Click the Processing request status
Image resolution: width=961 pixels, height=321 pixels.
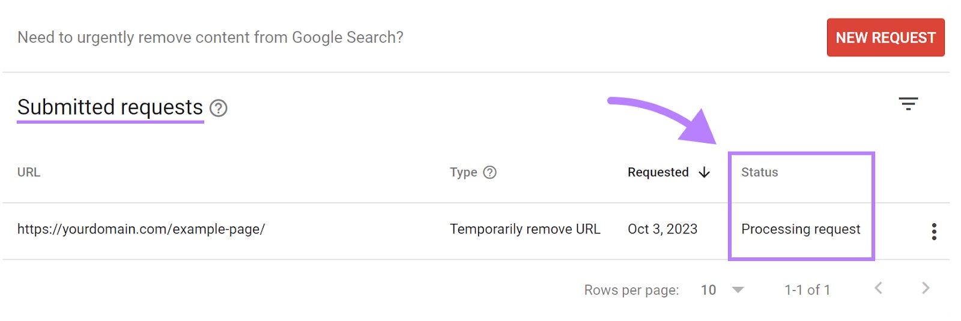coord(801,229)
